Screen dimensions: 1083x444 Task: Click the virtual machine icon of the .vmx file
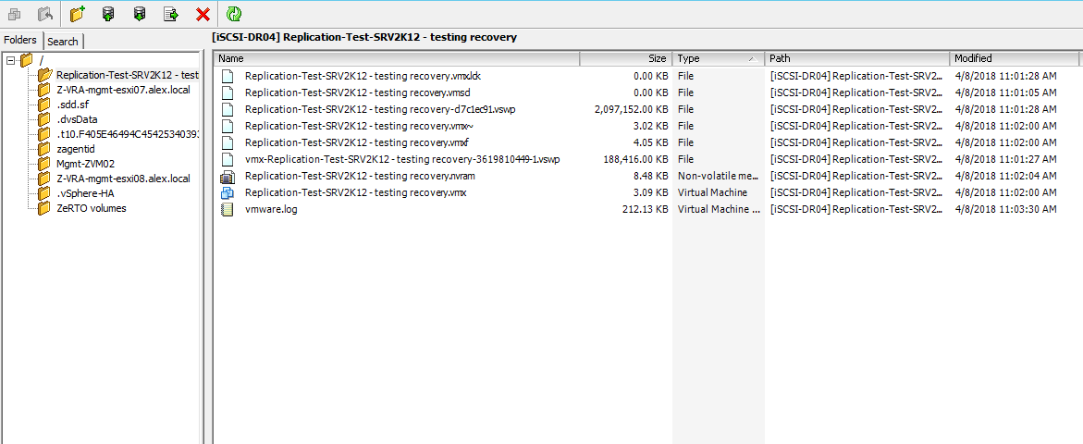click(228, 192)
